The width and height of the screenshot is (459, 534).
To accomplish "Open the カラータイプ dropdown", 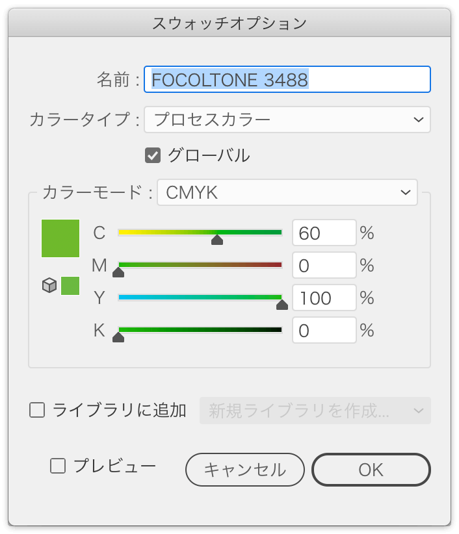I will [287, 120].
